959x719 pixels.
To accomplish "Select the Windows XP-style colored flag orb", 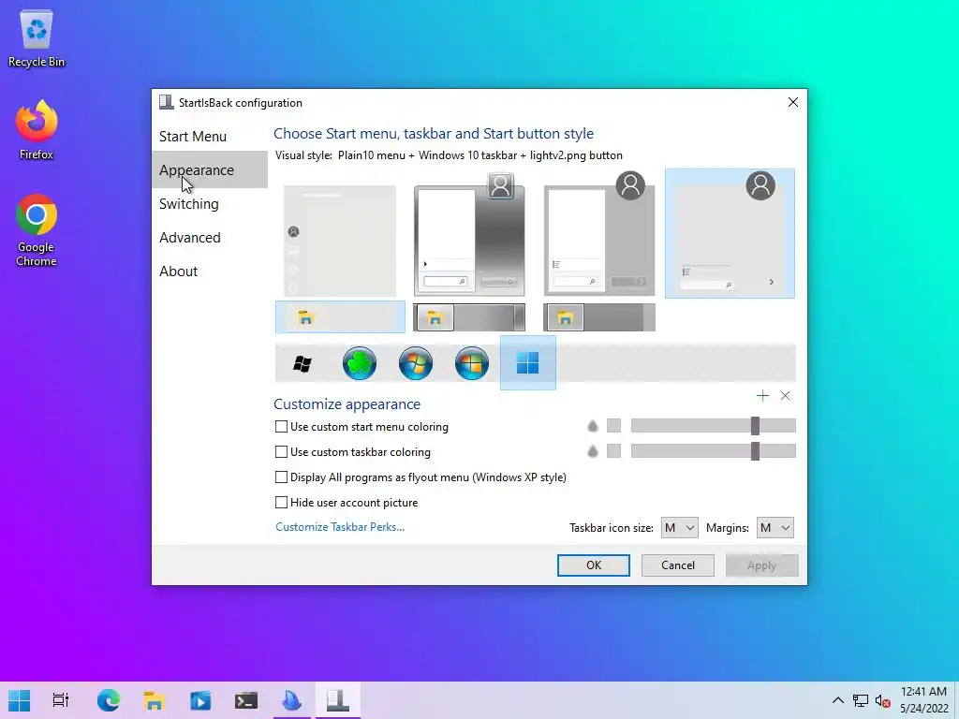I will pyautogui.click(x=472, y=363).
